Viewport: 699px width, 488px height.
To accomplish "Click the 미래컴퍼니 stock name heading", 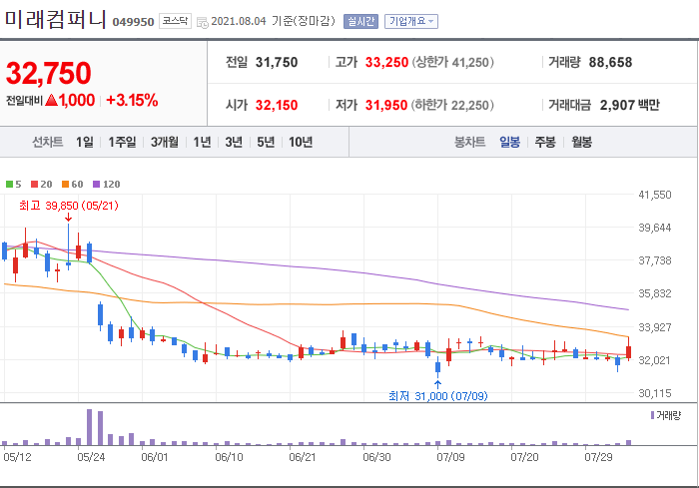I will click(x=55, y=20).
